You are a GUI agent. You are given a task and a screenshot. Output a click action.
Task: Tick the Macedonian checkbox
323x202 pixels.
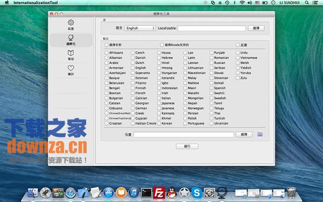185,73
